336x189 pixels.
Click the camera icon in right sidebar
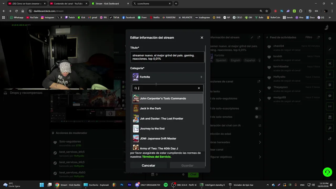[x=330, y=117]
